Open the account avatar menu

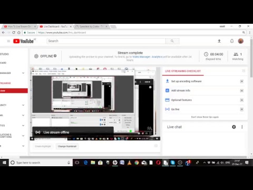coord(241,41)
